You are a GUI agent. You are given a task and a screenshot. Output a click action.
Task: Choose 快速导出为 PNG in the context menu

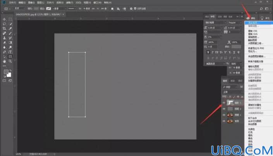coord(256,48)
